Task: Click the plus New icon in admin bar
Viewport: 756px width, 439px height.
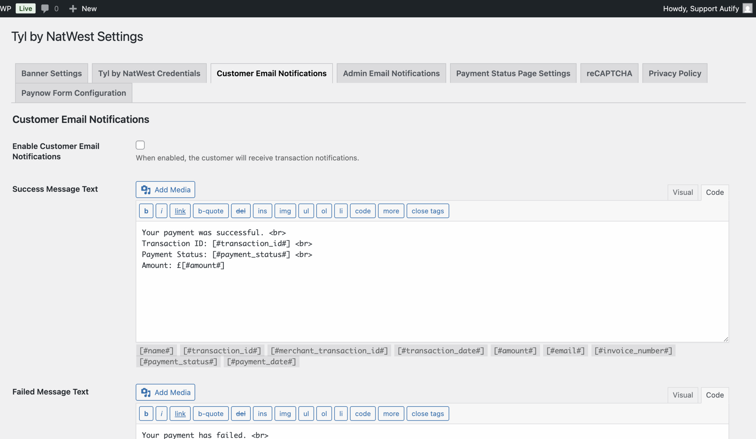Action: point(73,8)
